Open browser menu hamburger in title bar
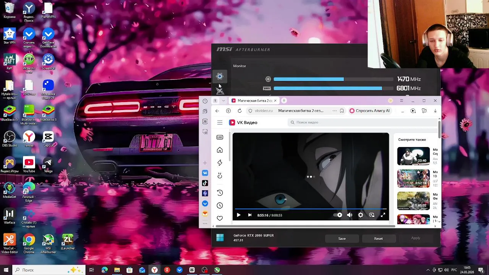The height and width of the screenshot is (275, 489). [x=402, y=100]
